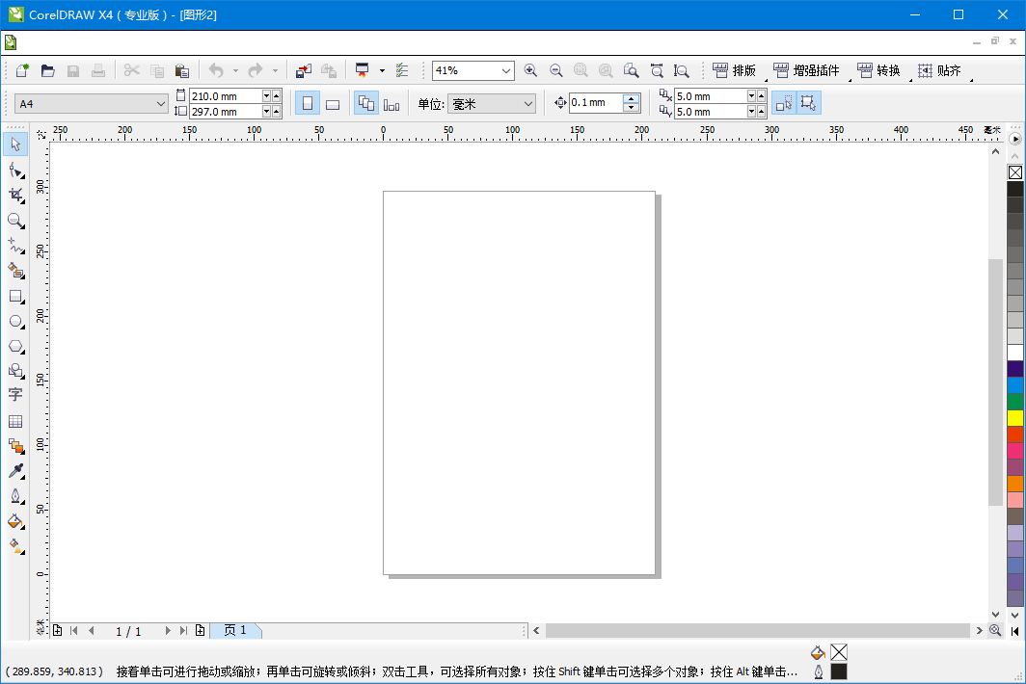Select the Interactive Fill tool
The width and height of the screenshot is (1026, 684).
pos(15,546)
